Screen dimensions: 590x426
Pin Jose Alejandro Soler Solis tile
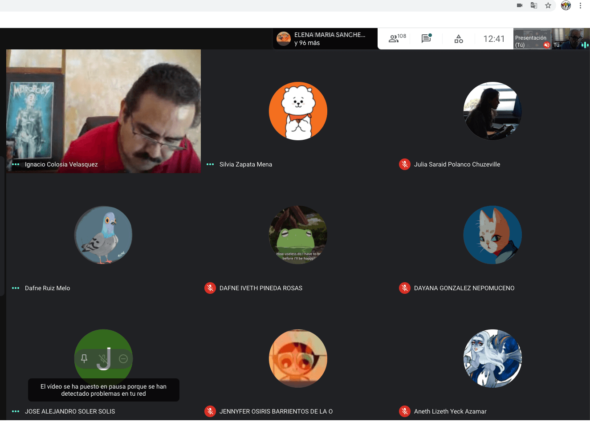point(84,359)
